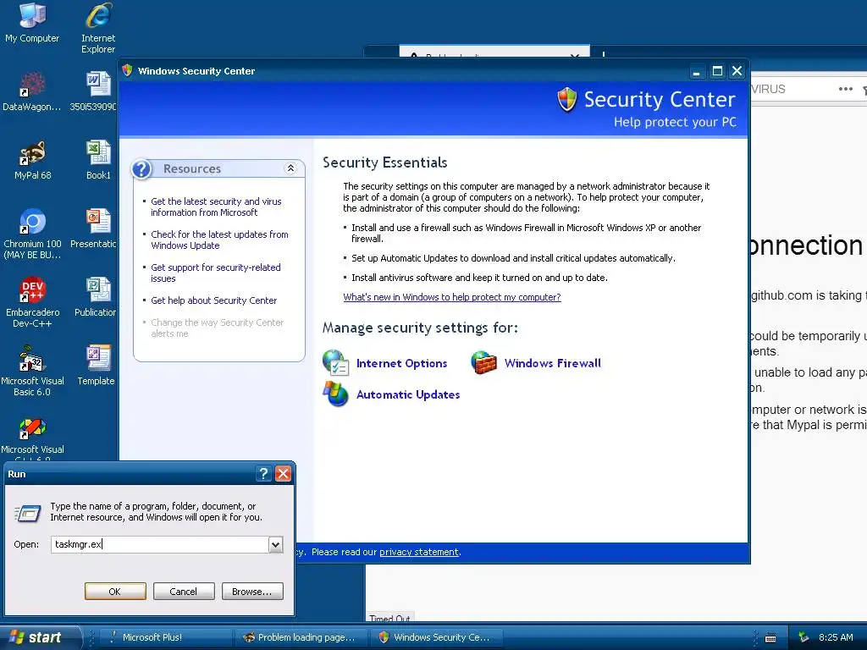Click the Run dialog program icon
Image resolution: width=867 pixels, height=650 pixels.
(28, 513)
